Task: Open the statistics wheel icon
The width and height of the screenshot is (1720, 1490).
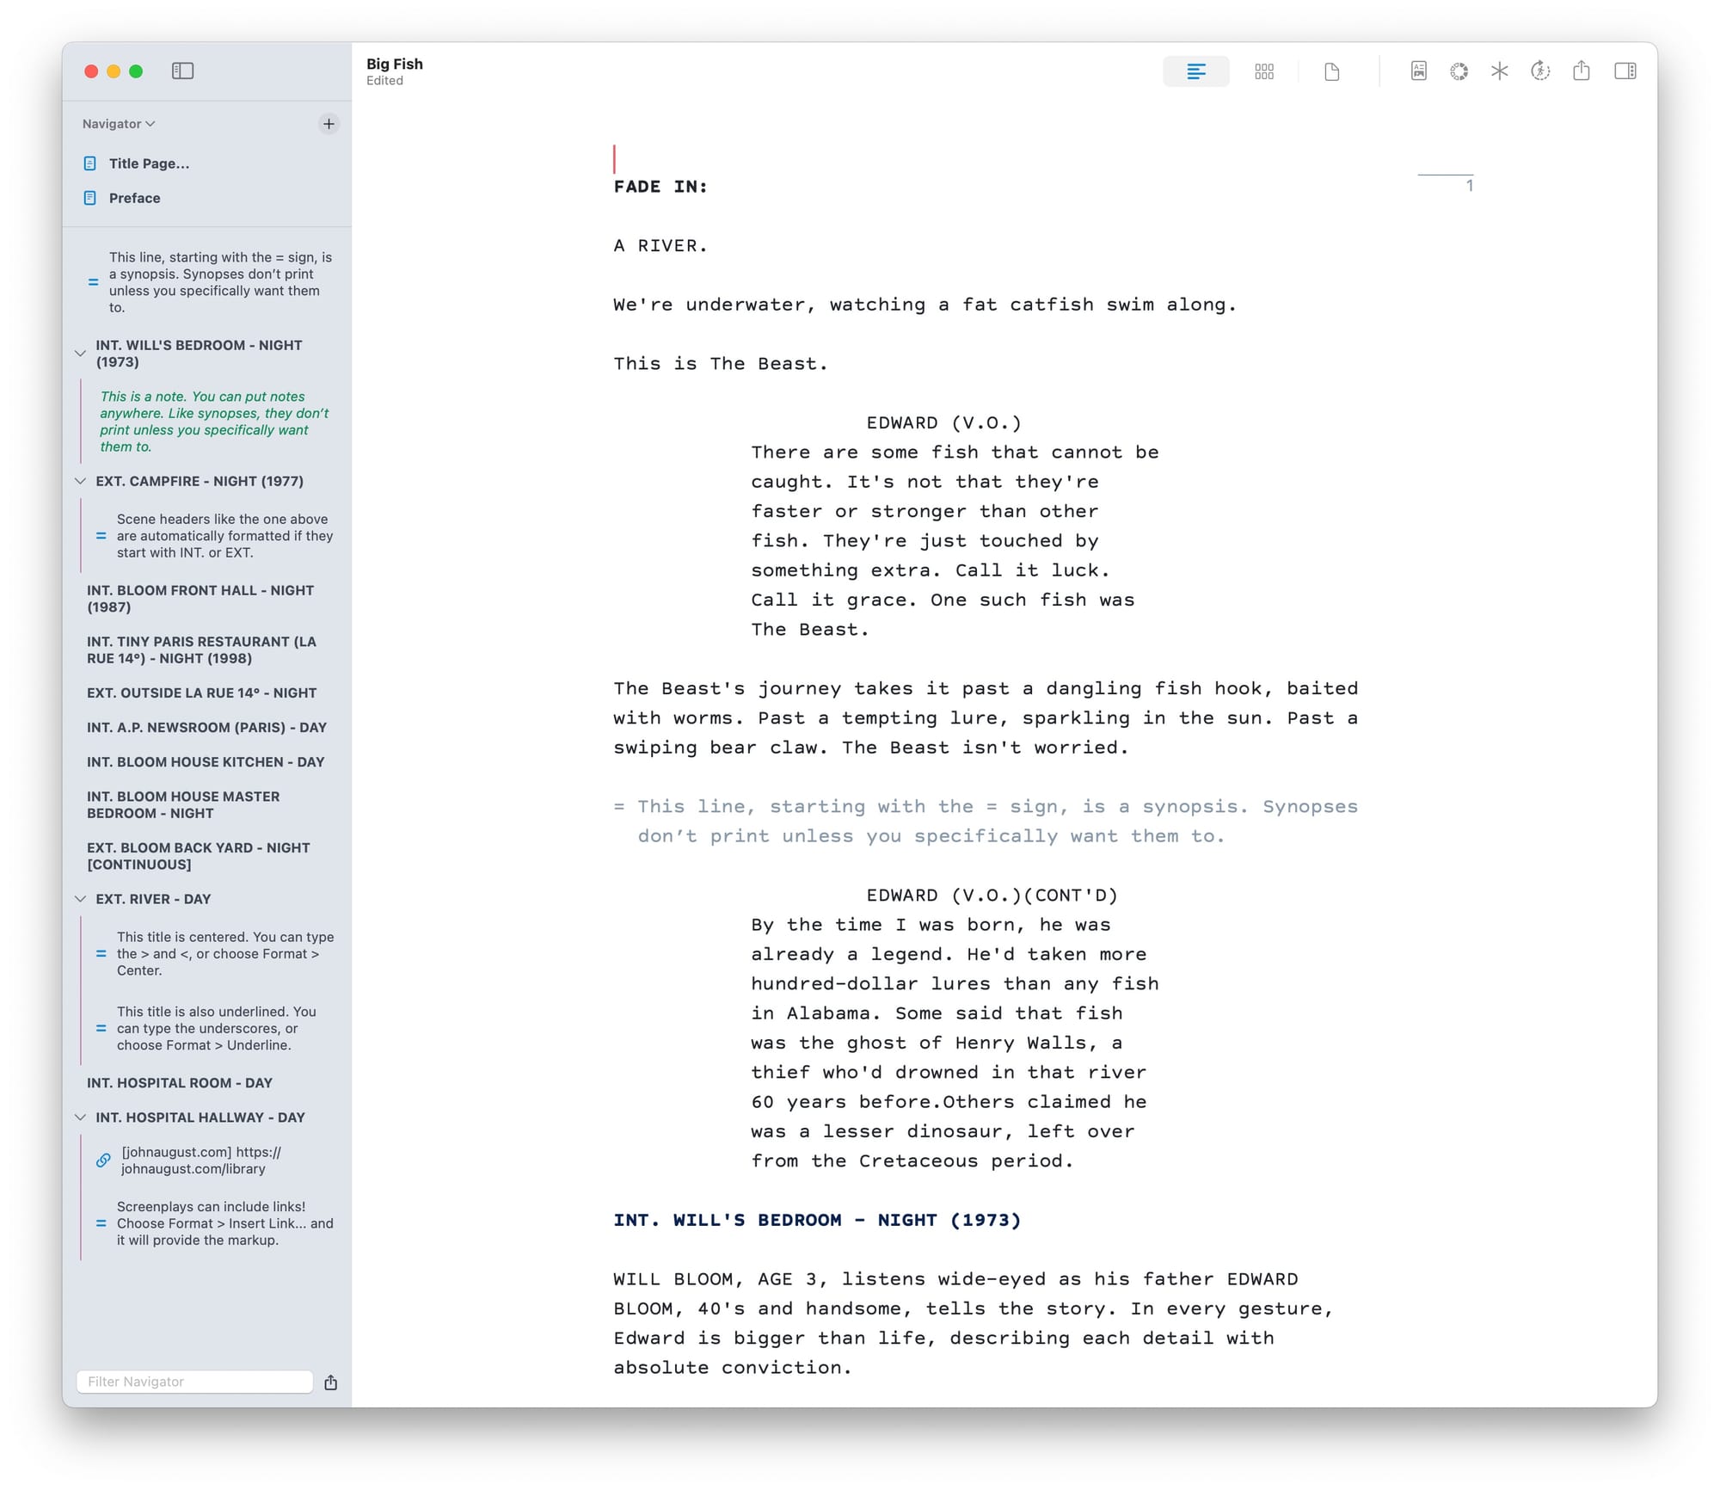Action: 1459,71
